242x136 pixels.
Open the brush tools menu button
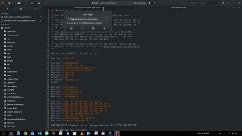(x=11, y=3)
